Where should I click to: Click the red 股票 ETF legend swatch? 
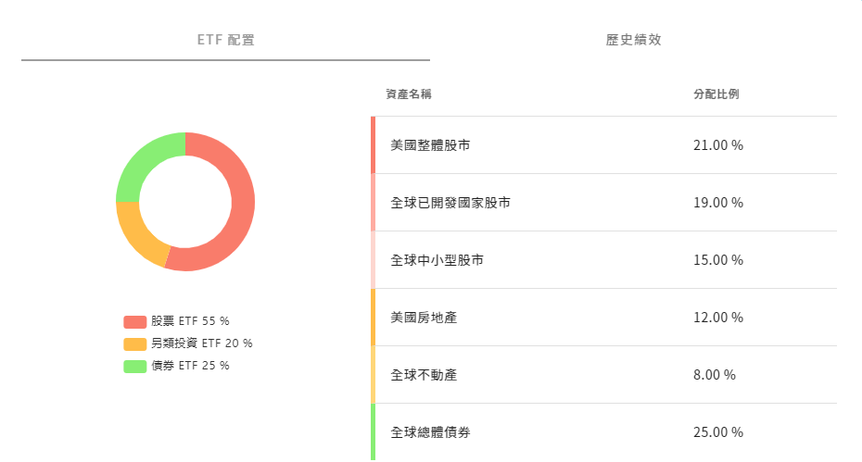coord(134,321)
